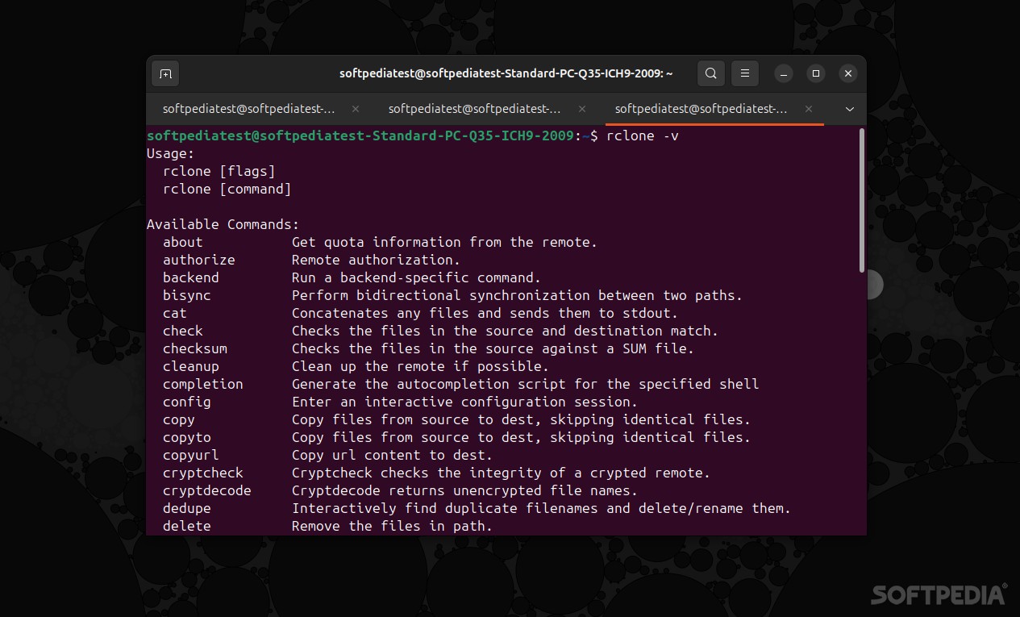Open the terminal hamburger menu
The image size is (1020, 617).
[x=745, y=73]
